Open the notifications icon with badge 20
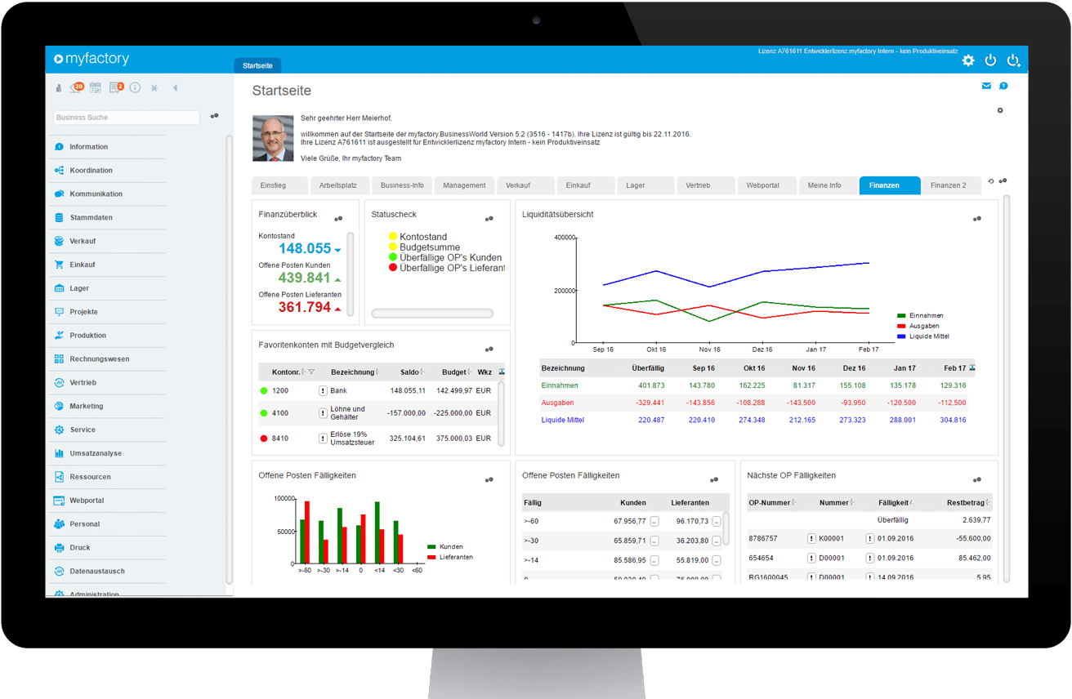The image size is (1072, 699). coord(76,87)
